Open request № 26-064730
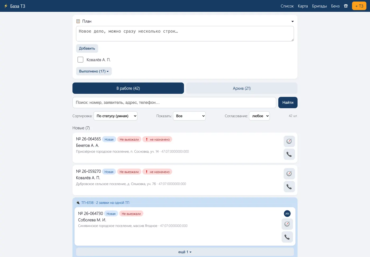Image resolution: width=370 pixels, height=257 pixels. (90, 213)
